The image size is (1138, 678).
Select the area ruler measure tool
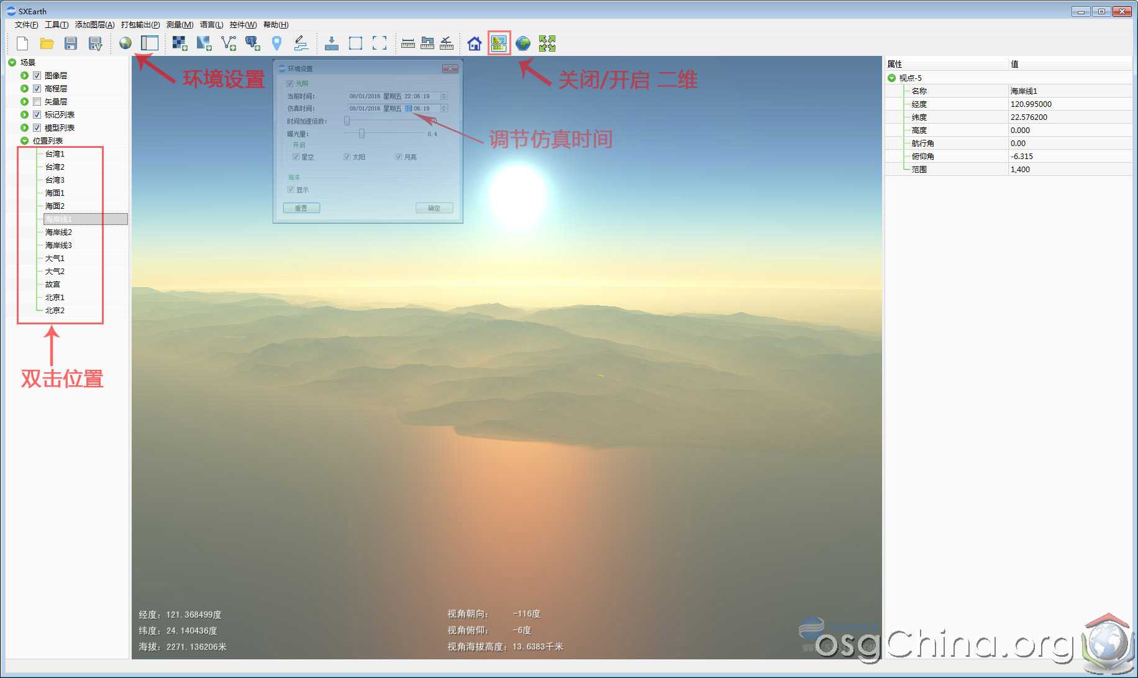427,43
